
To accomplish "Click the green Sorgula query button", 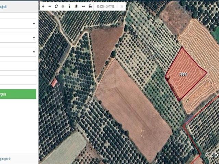I will coord(18,94).
